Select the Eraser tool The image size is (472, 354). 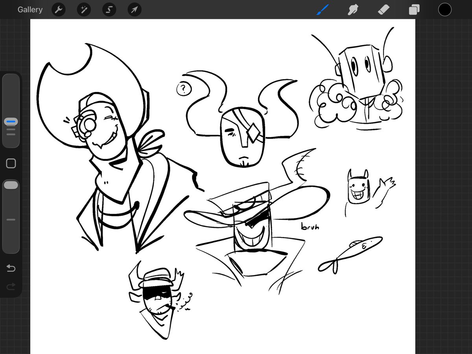point(383,9)
